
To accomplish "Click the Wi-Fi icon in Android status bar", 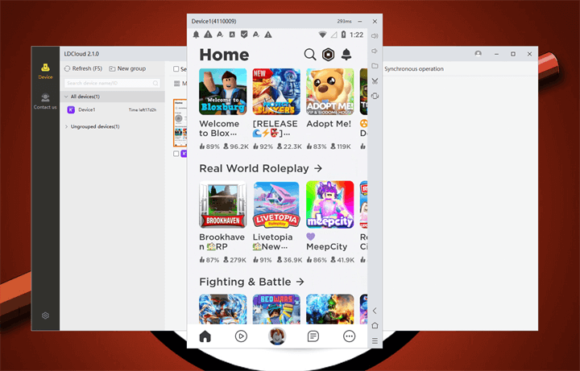I will [322, 35].
